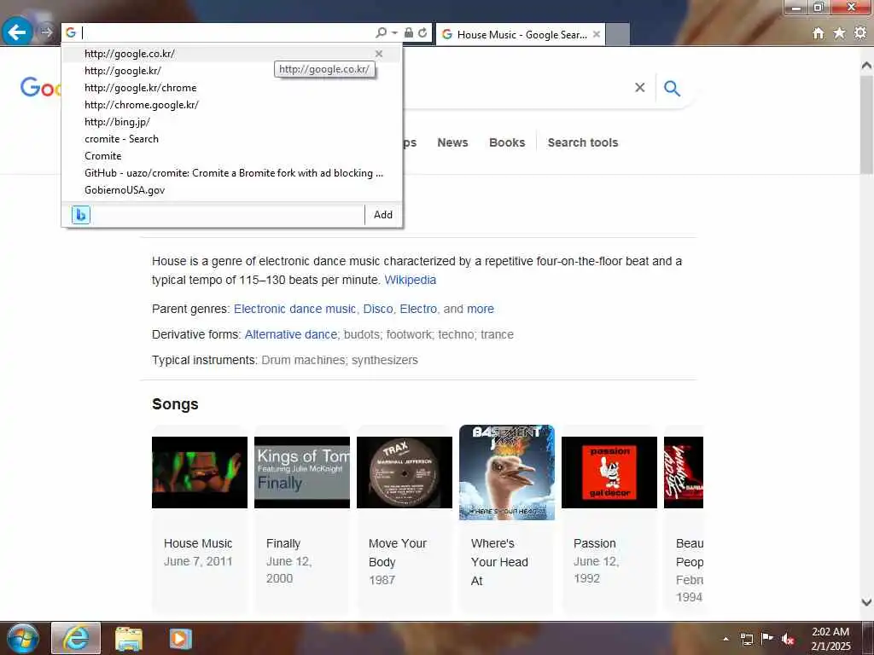
Task: Click the network tray icon
Action: pyautogui.click(x=746, y=639)
